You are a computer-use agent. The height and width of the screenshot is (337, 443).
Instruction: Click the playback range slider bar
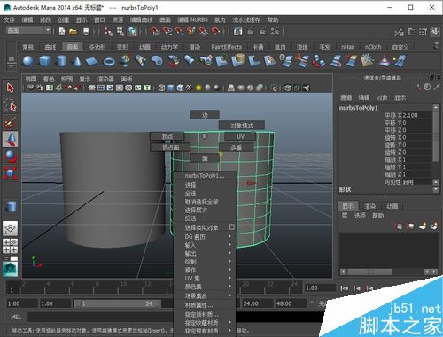pyautogui.click(x=117, y=303)
